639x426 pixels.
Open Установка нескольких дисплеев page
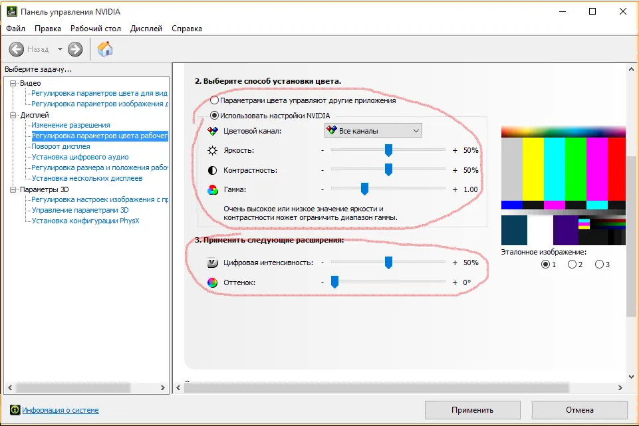(x=87, y=178)
